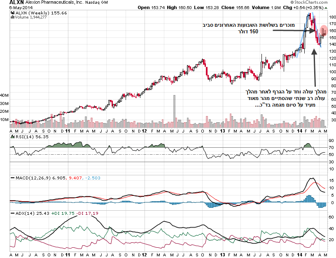Screen dimensions: 336x258
Task: Click the RSI(14) 56.35 indicator label
Action: click(32, 137)
